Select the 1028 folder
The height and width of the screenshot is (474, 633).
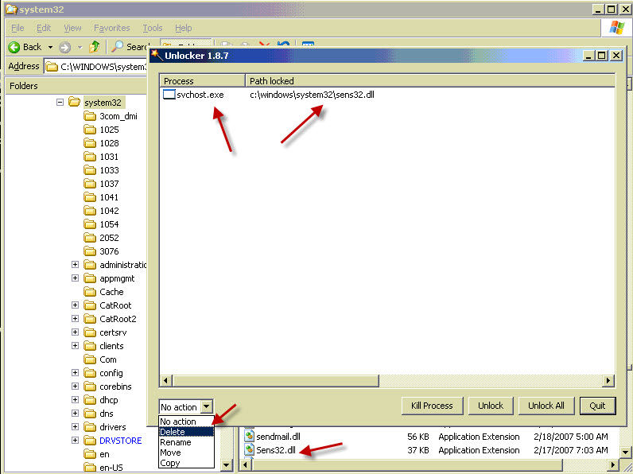click(109, 143)
